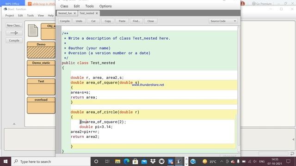Click the Cut button
This screenshot has width=296, height=166.
[x=93, y=21]
